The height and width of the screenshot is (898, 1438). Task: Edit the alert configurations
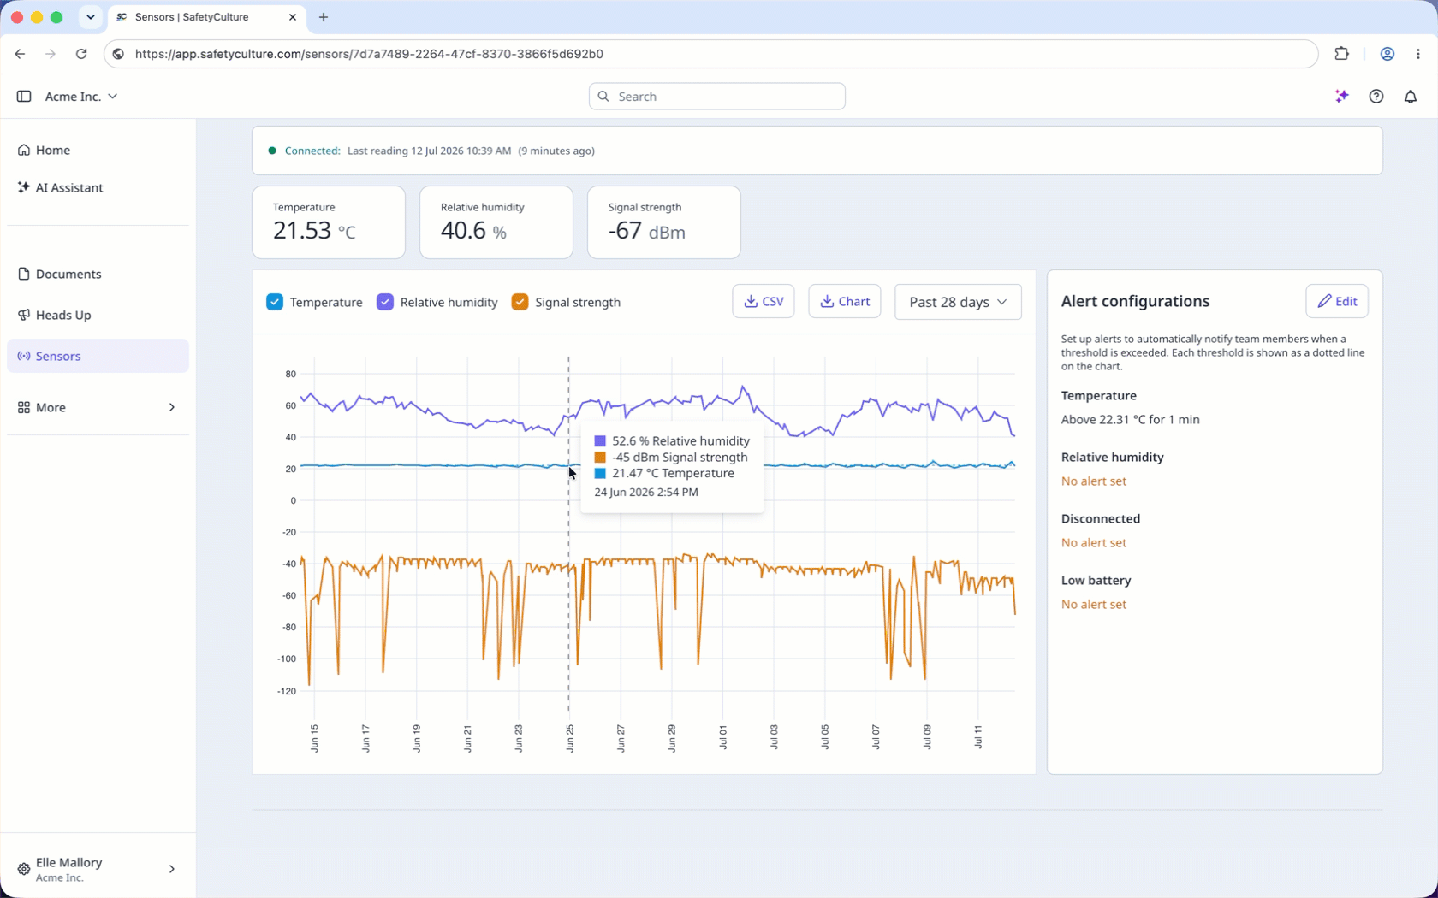pos(1337,301)
